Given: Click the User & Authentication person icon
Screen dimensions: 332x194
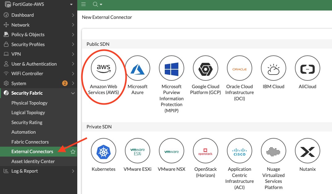Looking at the screenshot, I should tap(6, 64).
